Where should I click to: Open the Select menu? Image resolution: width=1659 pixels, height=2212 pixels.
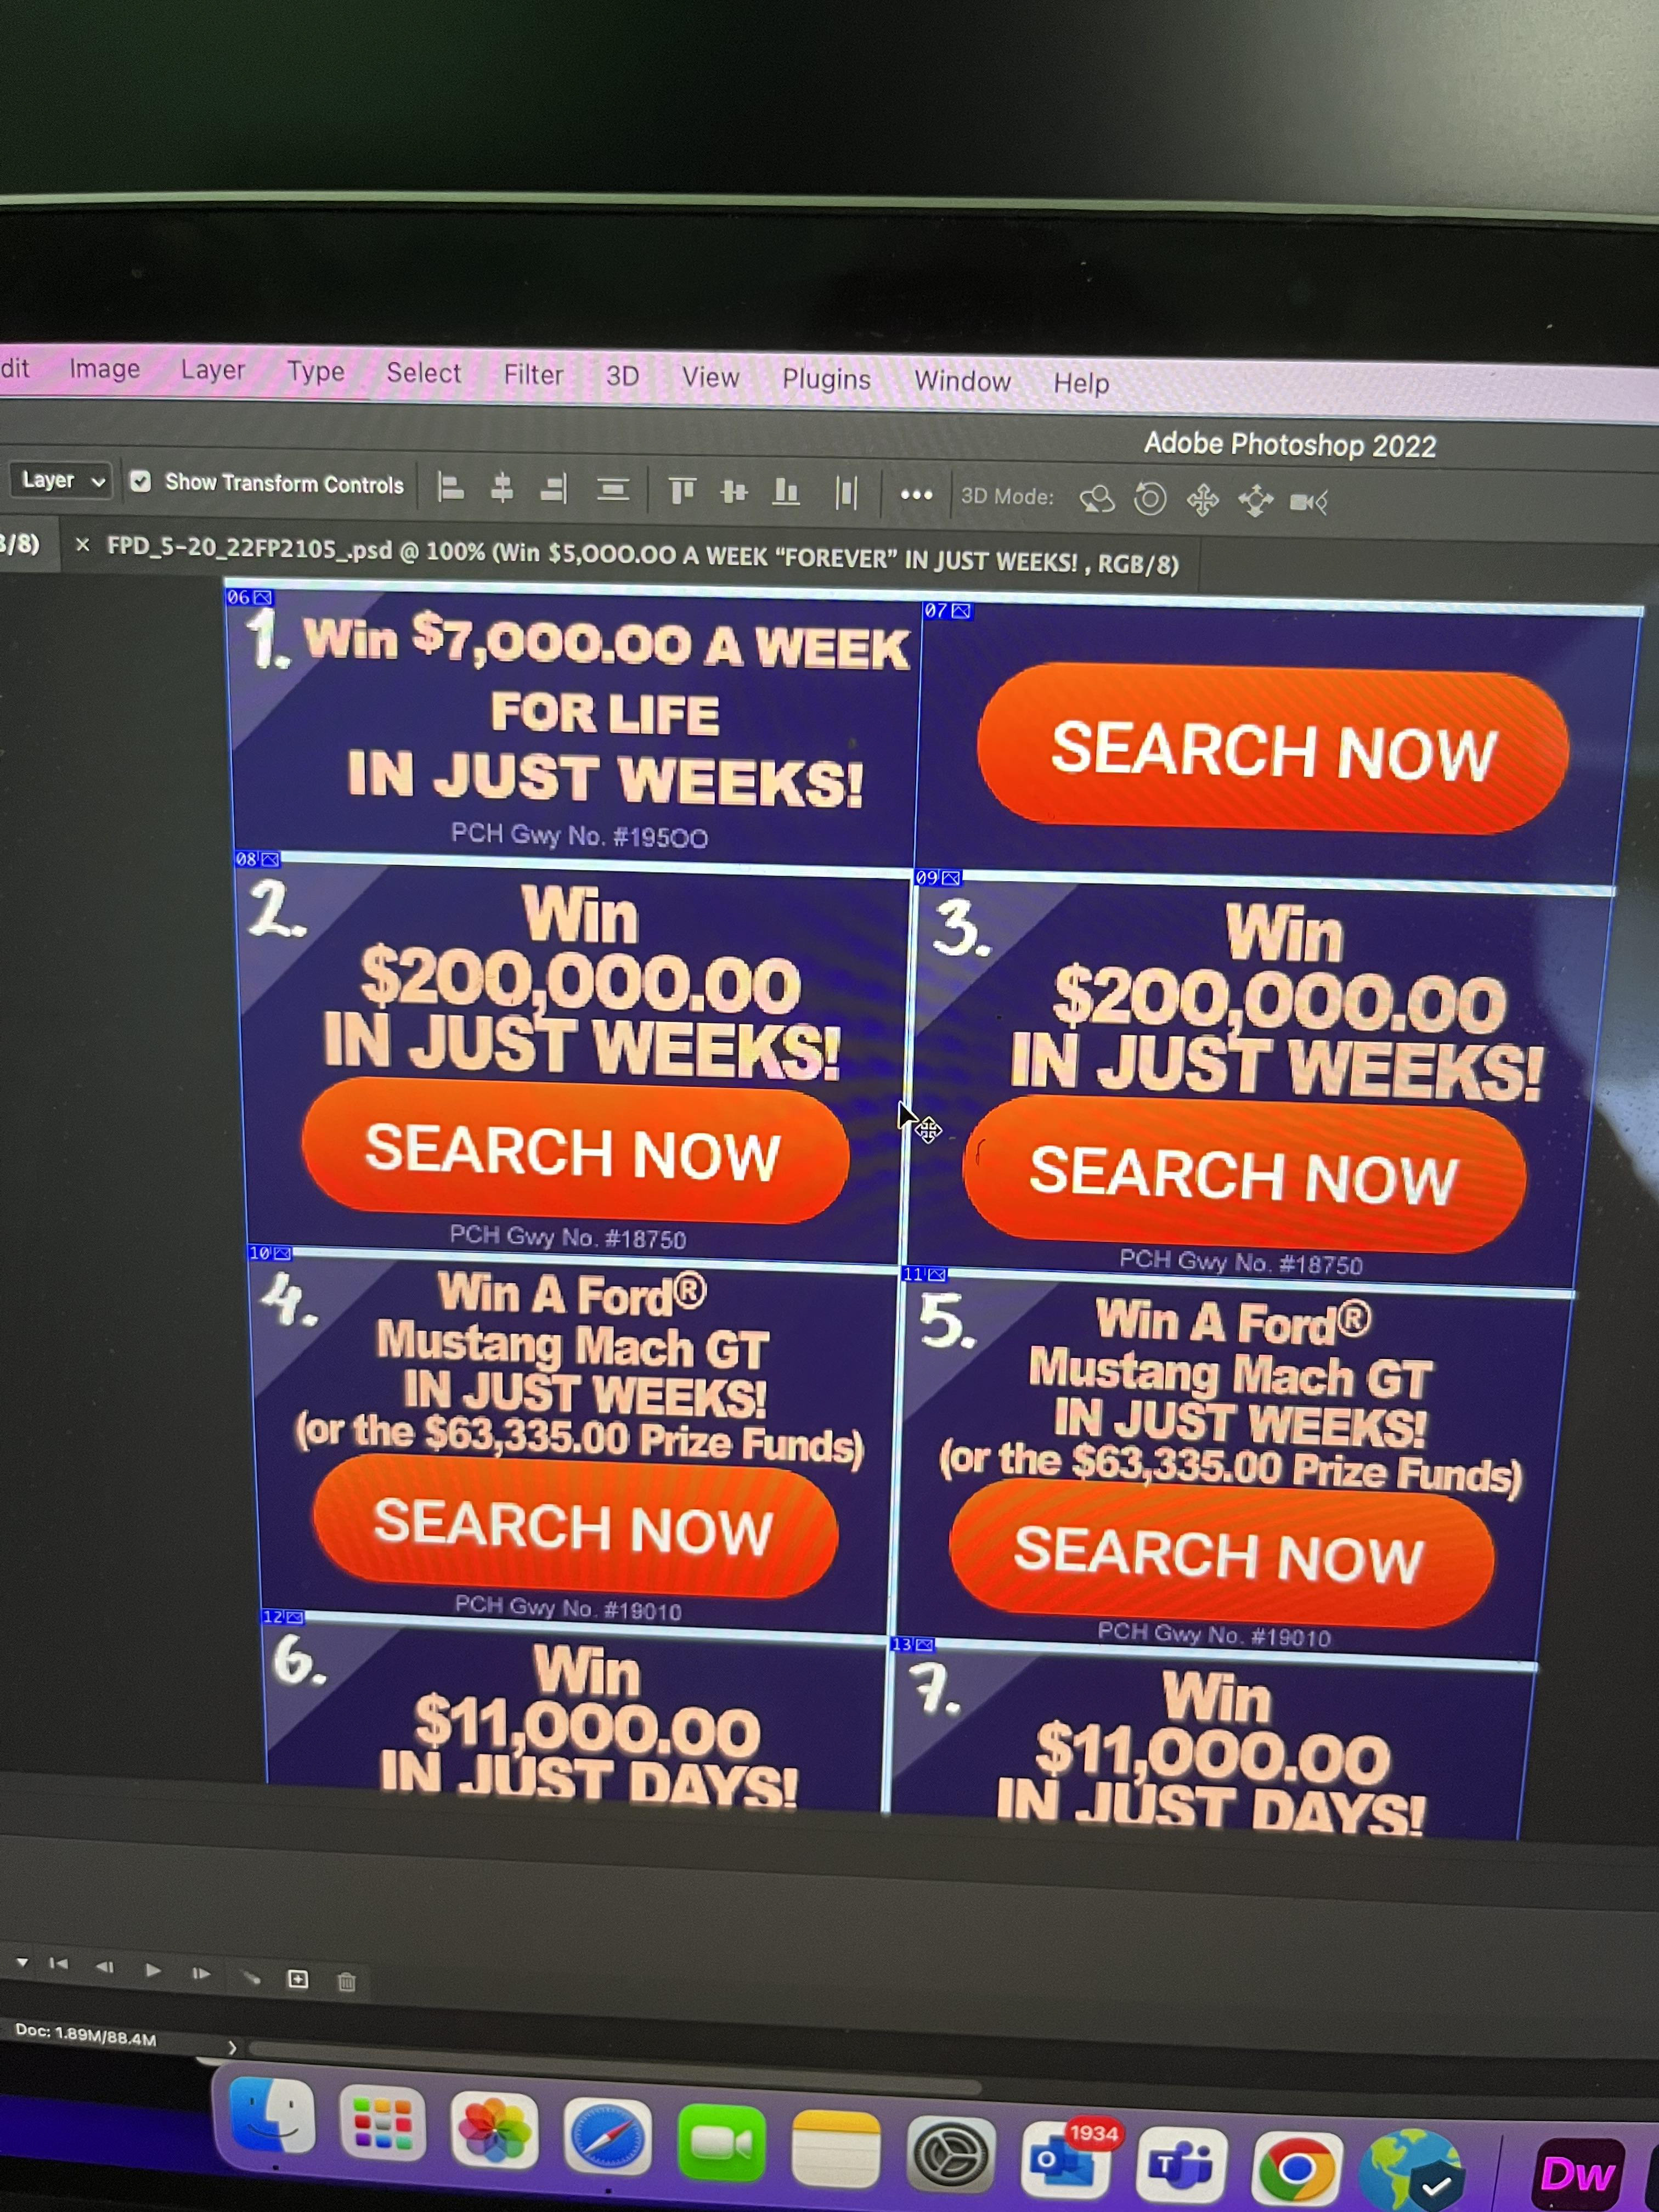(424, 373)
